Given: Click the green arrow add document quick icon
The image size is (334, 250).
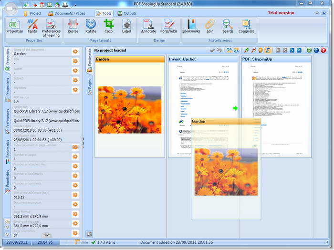Looking at the screenshot, I should point(26,4).
